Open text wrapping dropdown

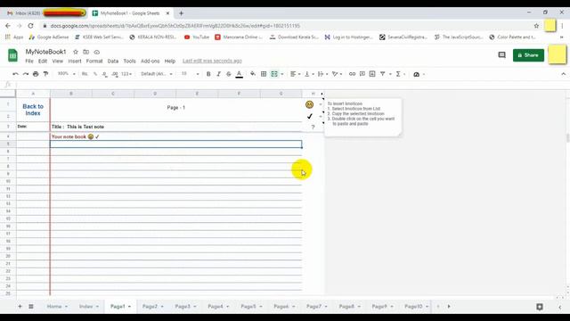322,74
